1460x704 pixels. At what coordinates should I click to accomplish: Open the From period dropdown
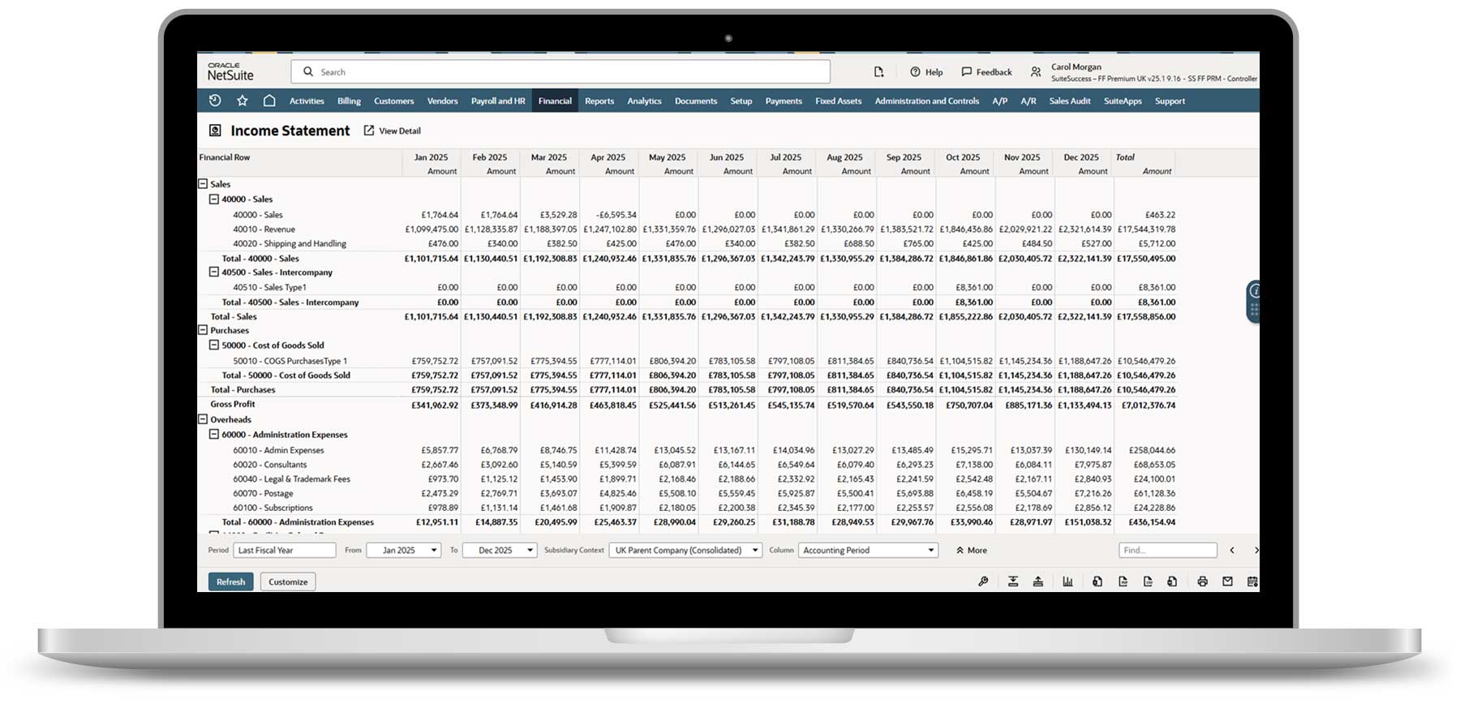pos(404,550)
